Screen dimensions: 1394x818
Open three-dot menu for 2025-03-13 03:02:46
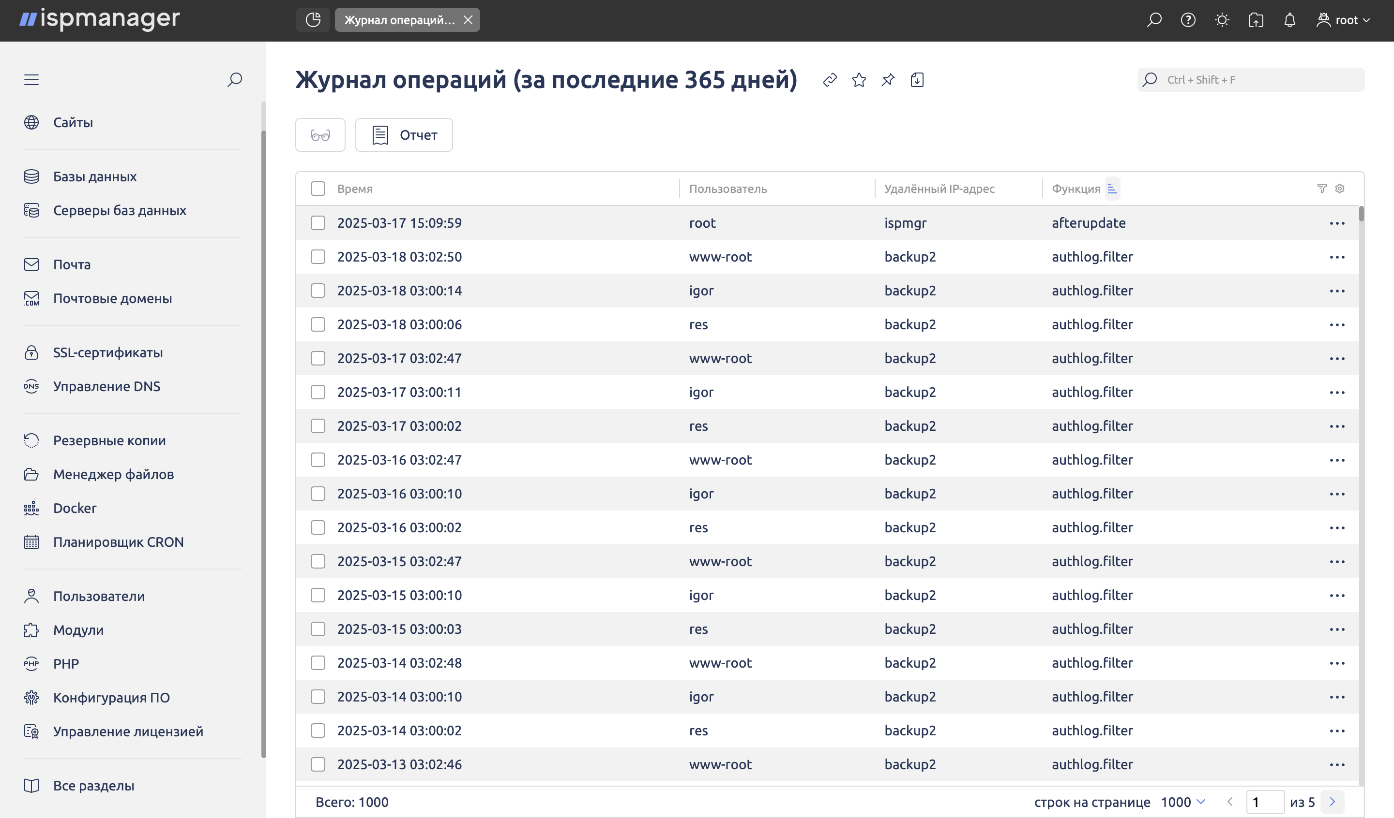[1337, 764]
